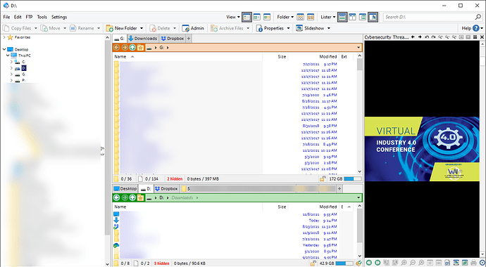Screen dimensions: 486x267
Task: Sort bottom pane by Size column
Action: point(282,207)
